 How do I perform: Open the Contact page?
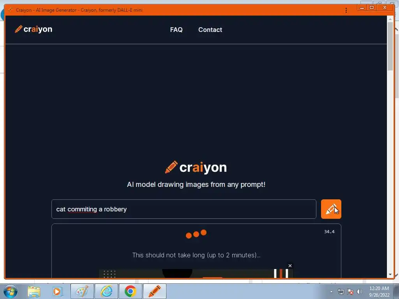point(210,30)
